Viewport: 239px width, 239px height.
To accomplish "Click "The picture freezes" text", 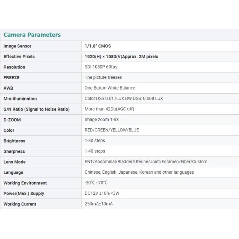I will click(x=103, y=78).
